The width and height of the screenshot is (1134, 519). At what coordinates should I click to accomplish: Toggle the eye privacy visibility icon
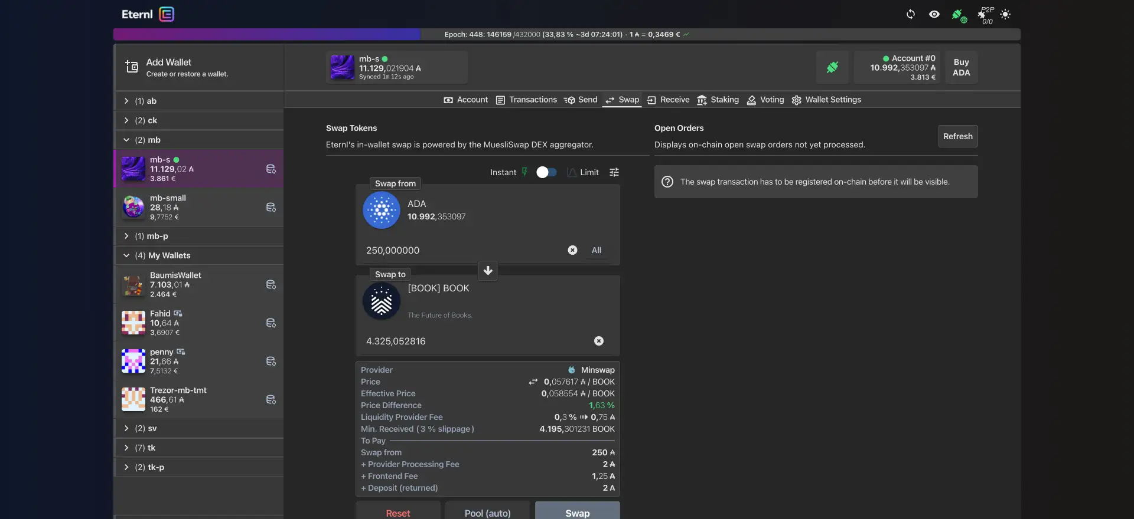[x=934, y=14]
